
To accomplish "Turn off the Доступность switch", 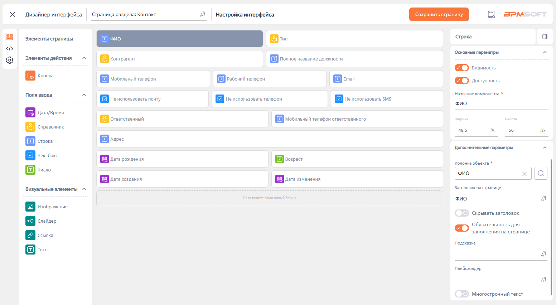I will point(461,81).
